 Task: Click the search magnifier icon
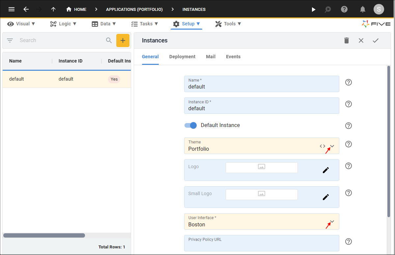pyautogui.click(x=109, y=40)
